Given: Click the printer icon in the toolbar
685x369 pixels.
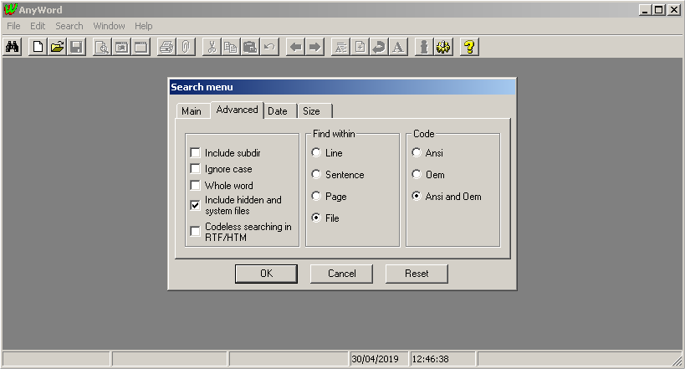Looking at the screenshot, I should [x=166, y=47].
